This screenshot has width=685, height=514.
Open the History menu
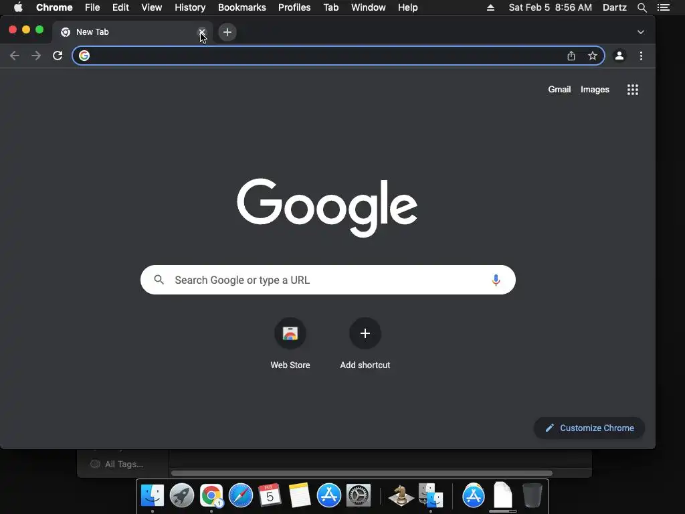[190, 7]
